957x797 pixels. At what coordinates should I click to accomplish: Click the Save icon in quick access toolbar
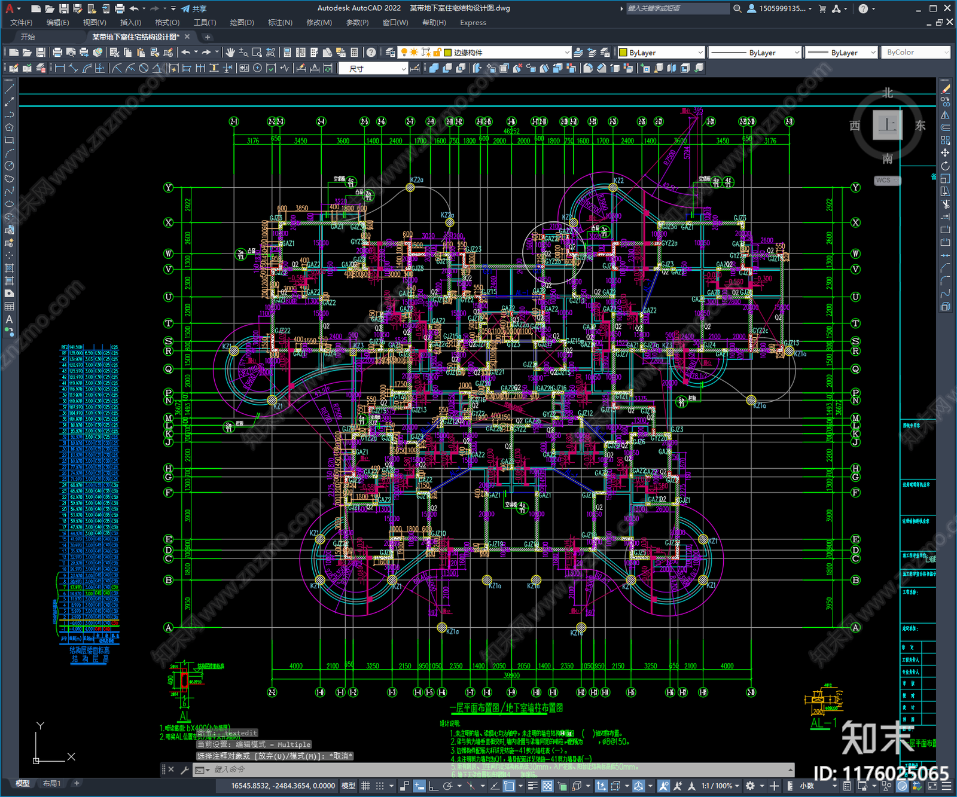63,8
